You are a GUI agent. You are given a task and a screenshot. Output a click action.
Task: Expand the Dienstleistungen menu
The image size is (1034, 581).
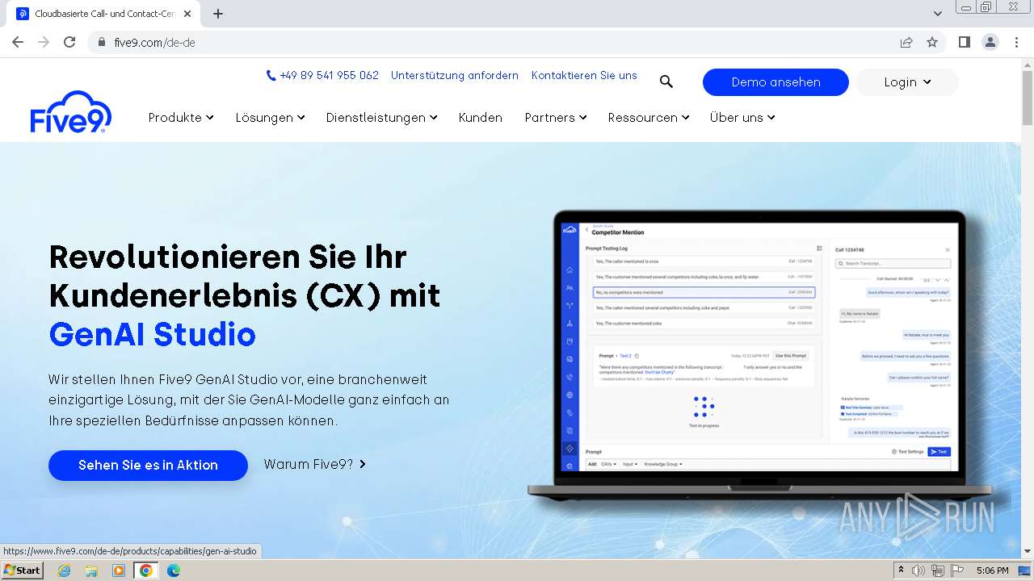(382, 118)
